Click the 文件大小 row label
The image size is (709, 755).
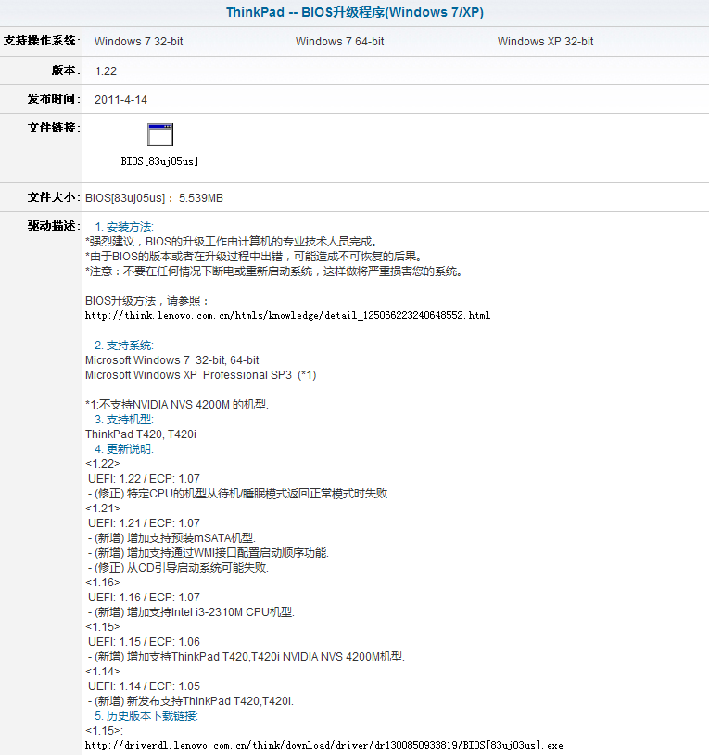pyautogui.click(x=54, y=197)
